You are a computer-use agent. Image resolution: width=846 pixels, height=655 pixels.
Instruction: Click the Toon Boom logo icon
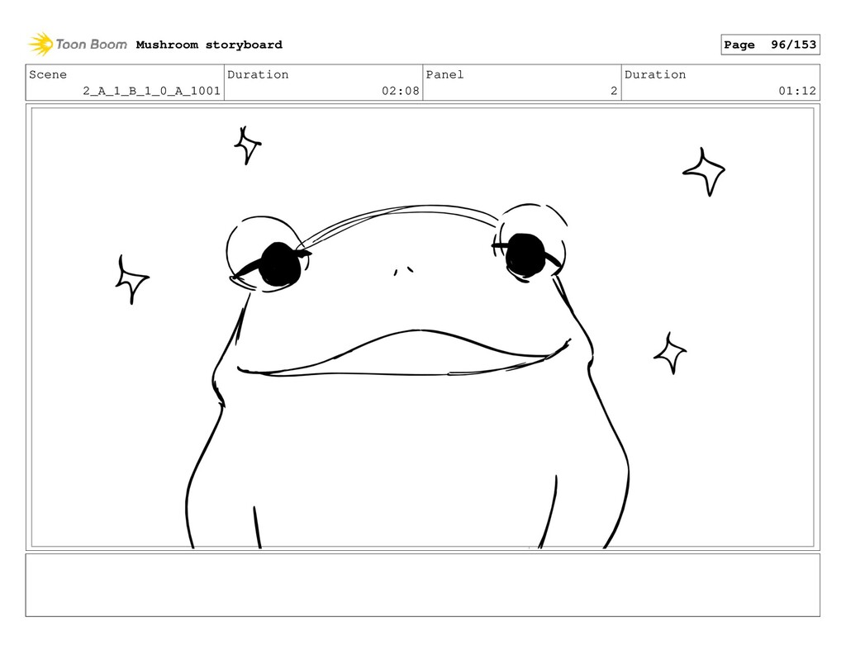[40, 44]
